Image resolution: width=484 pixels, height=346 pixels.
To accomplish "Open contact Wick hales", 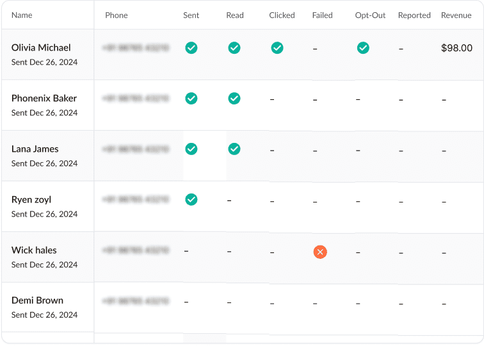I will pos(34,250).
